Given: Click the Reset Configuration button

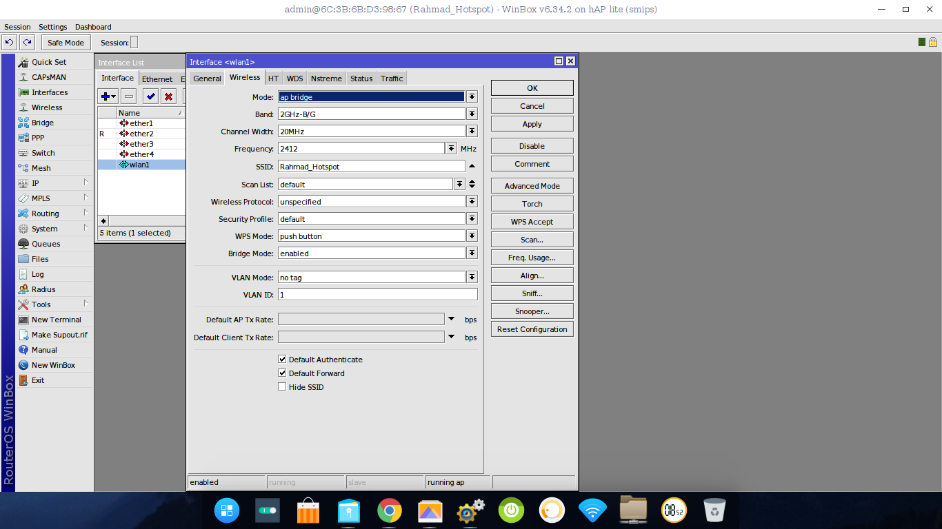Looking at the screenshot, I should point(532,329).
